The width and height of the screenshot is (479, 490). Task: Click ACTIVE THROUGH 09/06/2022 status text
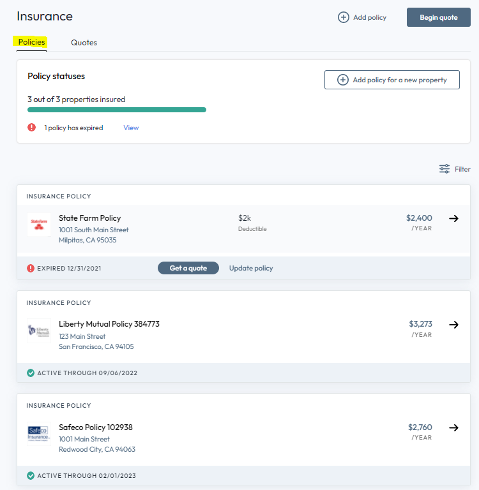(x=87, y=373)
